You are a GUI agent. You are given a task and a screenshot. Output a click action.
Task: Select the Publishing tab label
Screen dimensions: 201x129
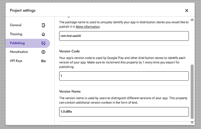click(x=17, y=43)
